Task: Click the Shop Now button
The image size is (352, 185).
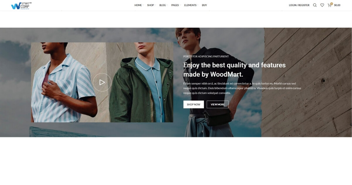Action: click(x=194, y=105)
